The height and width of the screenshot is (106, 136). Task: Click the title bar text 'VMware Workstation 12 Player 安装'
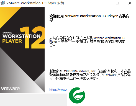(35, 3)
